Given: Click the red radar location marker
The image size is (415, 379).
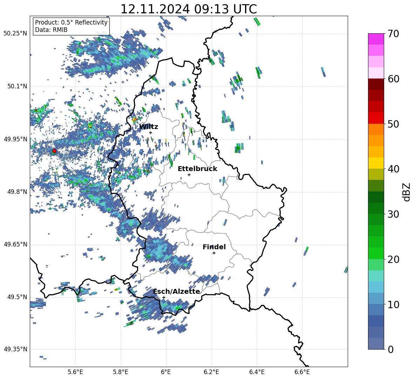Looking at the screenshot, I should [x=54, y=151].
